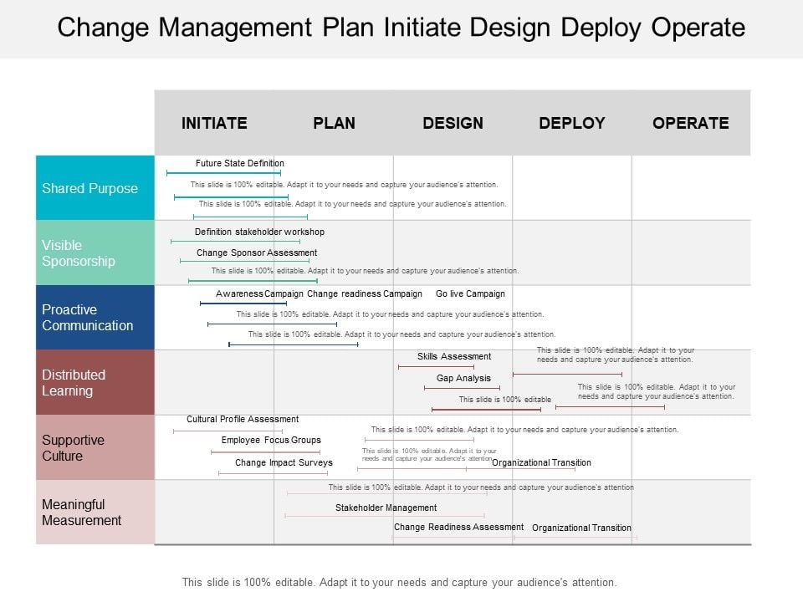803x602 pixels.
Task: Select the PLAN column header
Action: pos(334,123)
